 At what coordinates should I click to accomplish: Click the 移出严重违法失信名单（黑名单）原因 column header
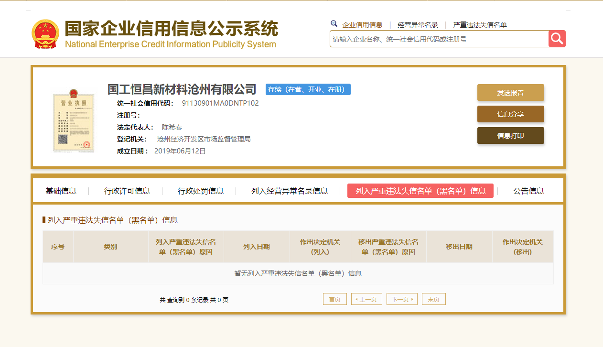388,247
